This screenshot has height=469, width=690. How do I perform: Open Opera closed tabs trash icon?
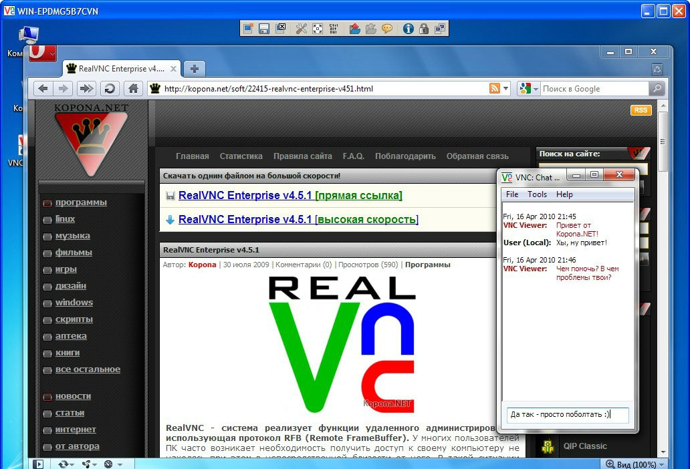pos(657,69)
